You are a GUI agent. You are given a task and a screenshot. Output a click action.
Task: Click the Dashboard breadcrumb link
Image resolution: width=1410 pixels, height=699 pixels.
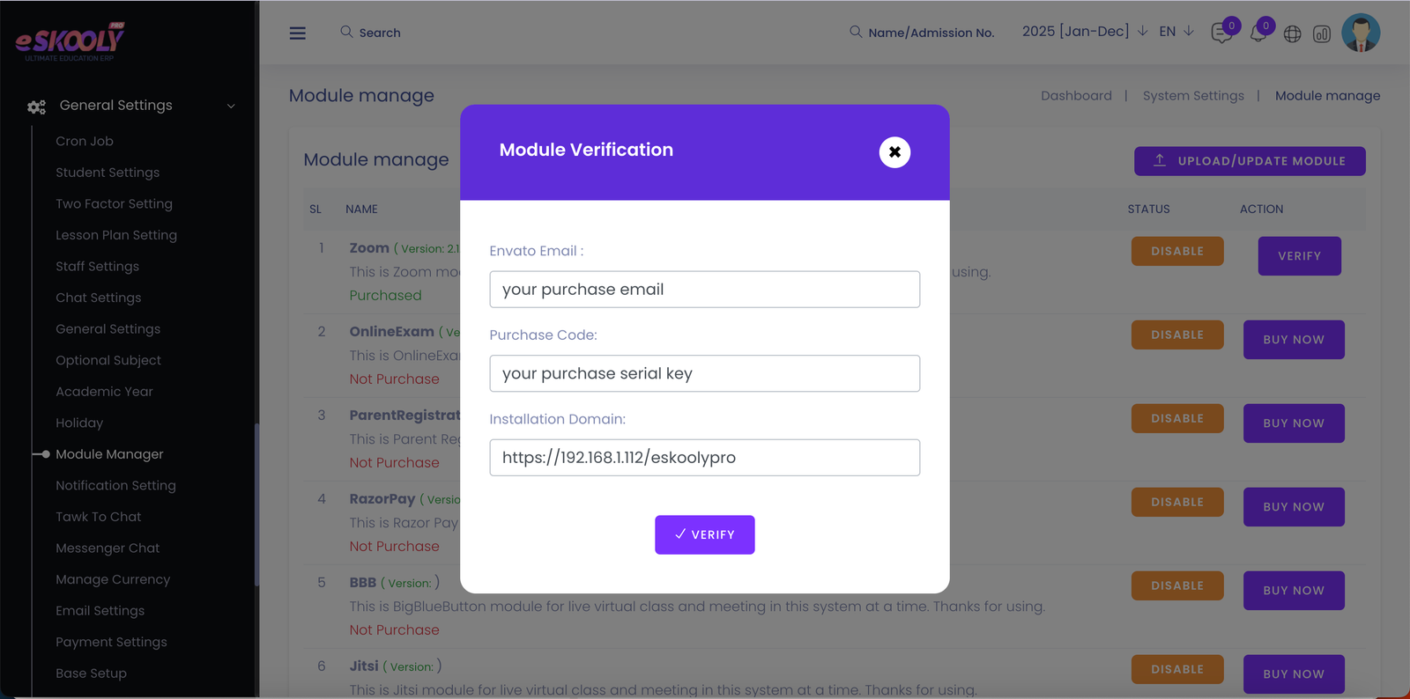pos(1076,96)
